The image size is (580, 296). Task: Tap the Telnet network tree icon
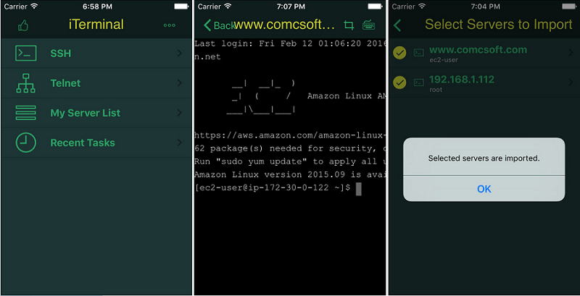click(x=26, y=83)
